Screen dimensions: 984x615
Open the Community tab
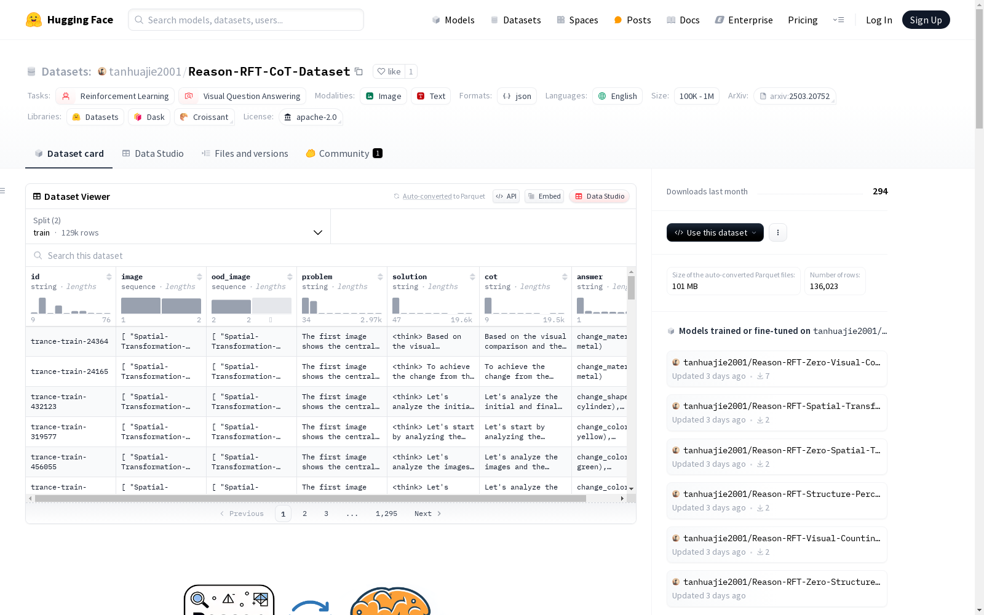click(x=344, y=154)
